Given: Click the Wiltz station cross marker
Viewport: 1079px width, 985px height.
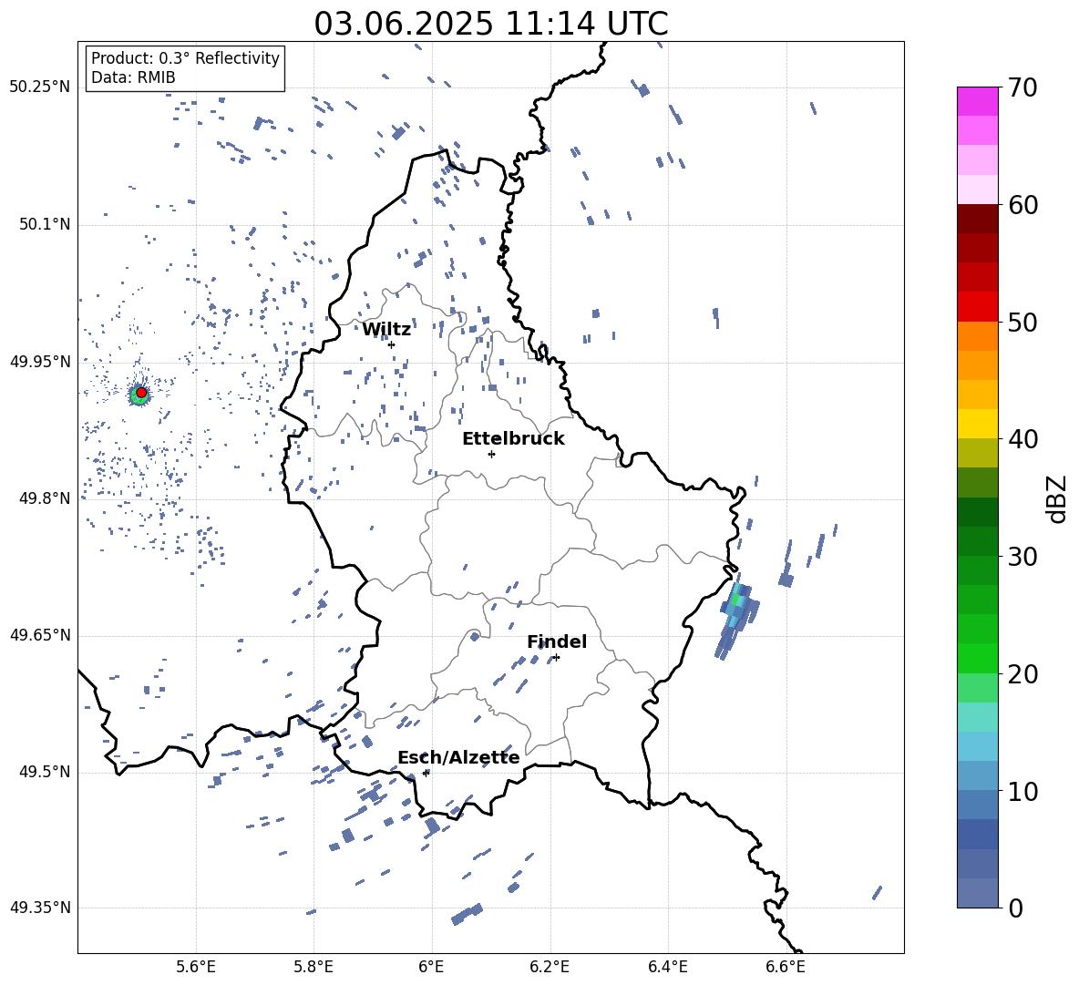Looking at the screenshot, I should pos(391,344).
